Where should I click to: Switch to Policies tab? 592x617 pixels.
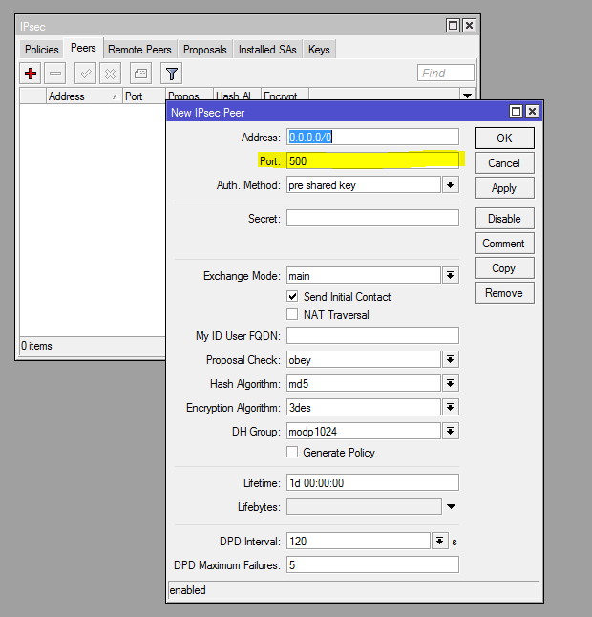pyautogui.click(x=41, y=50)
